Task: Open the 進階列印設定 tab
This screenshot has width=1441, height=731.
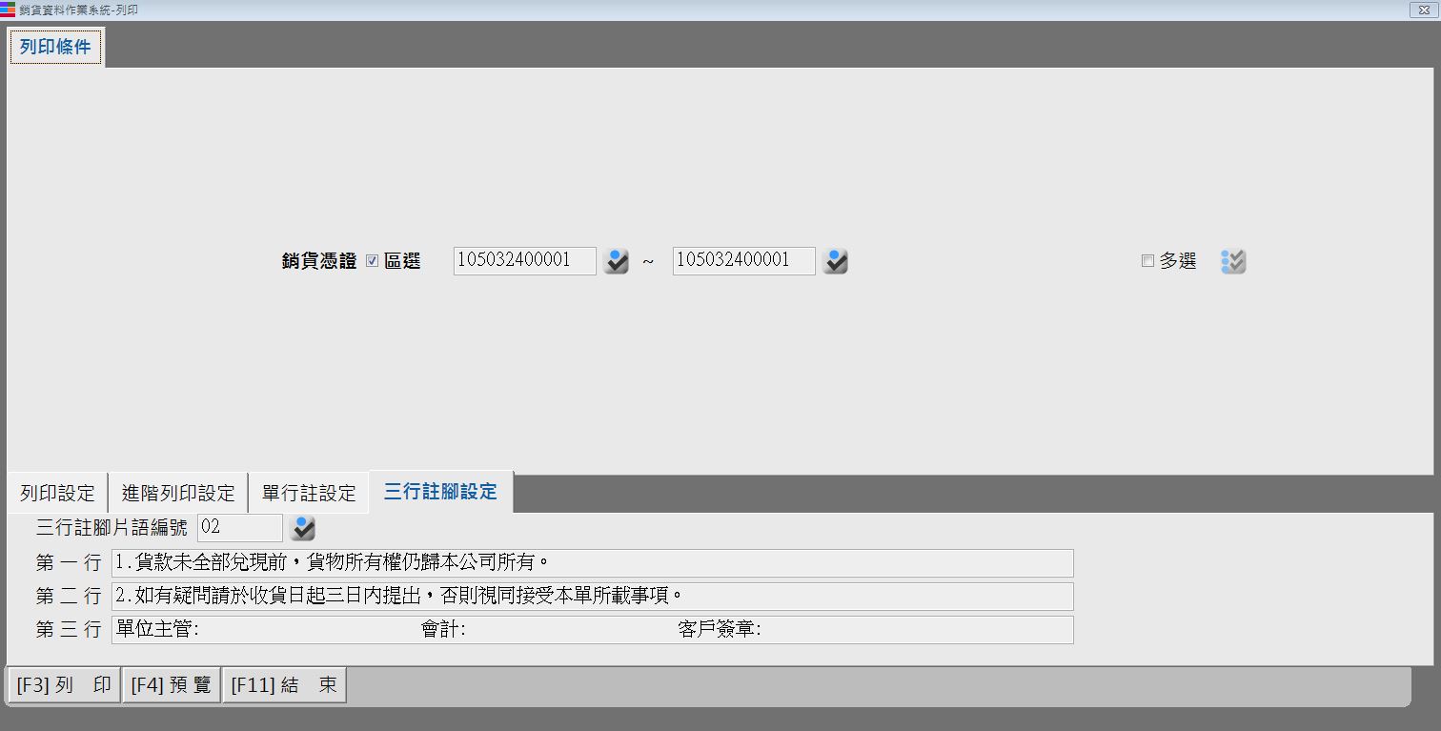Action: click(178, 493)
